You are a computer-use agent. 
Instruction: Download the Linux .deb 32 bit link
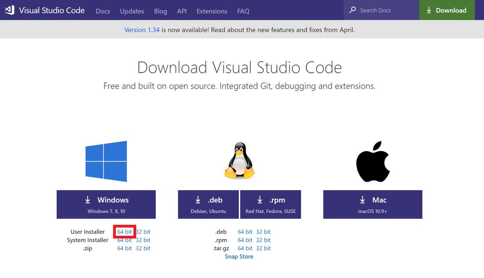click(x=263, y=232)
